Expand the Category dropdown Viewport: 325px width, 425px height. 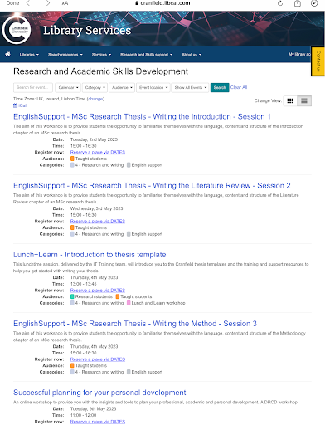[95, 87]
